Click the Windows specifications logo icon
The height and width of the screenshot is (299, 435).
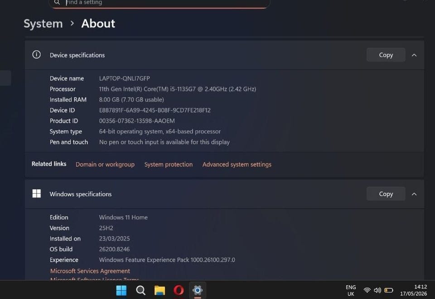36,194
